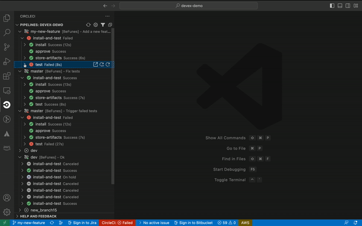Open the Explorer view in activity bar

point(7,18)
